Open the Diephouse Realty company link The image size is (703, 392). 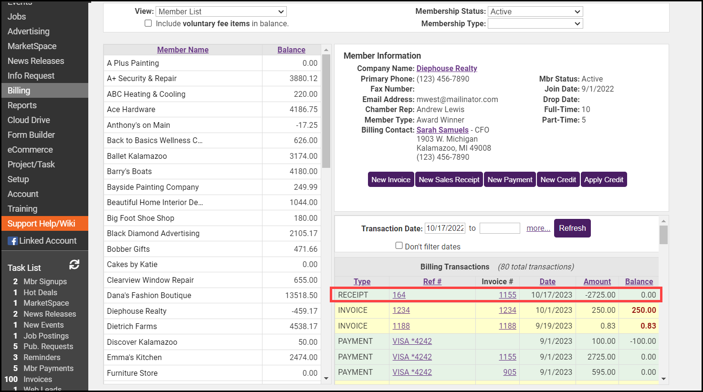(447, 68)
